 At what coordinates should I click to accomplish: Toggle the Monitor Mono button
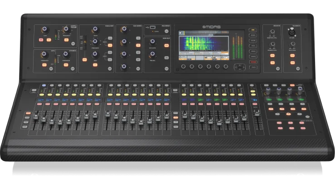point(272,56)
